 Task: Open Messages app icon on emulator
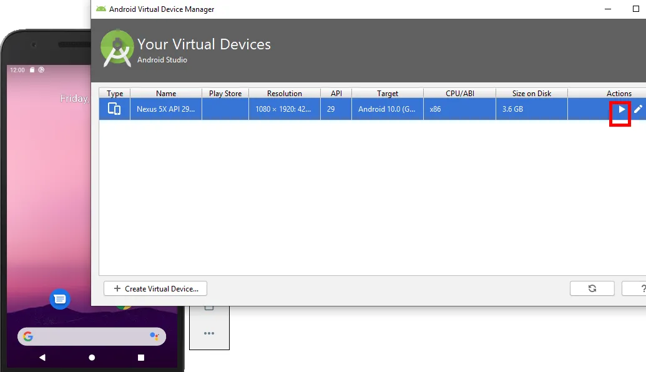60,299
